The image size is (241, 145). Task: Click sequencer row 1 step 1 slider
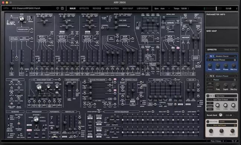[x=123, y=120]
